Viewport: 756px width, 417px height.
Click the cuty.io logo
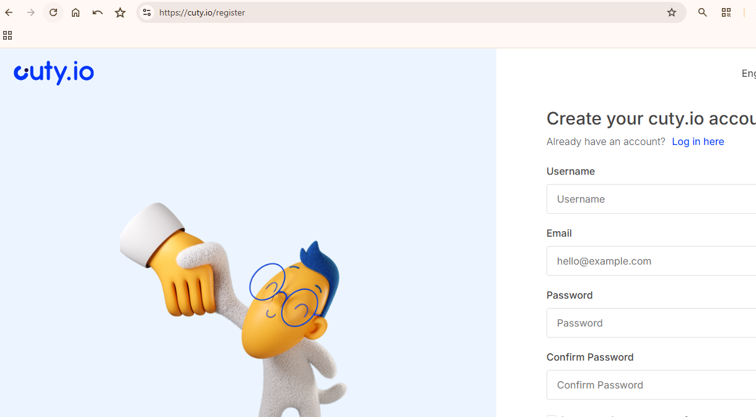tap(54, 72)
